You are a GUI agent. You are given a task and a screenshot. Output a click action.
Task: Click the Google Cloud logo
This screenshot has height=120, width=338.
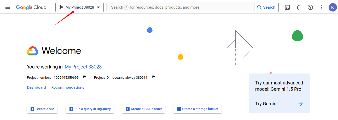[x=31, y=7]
